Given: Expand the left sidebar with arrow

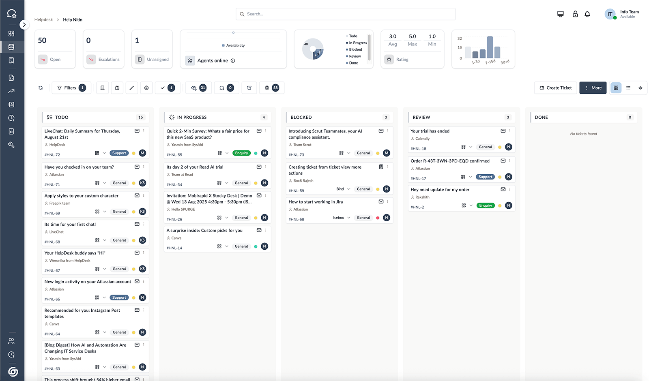Looking at the screenshot, I should coord(24,25).
